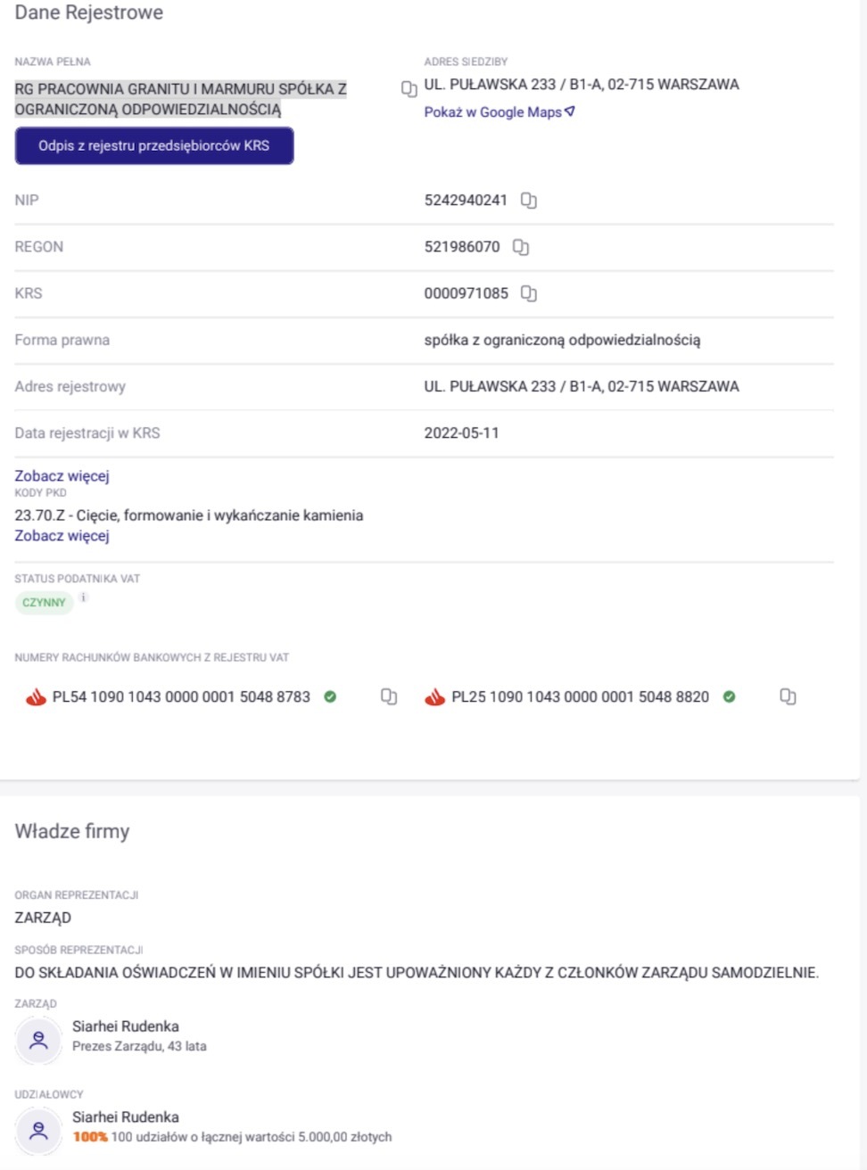Open Siarhei Rudenka shareholder entry
This screenshot has height=1170, width=867.
126,1117
